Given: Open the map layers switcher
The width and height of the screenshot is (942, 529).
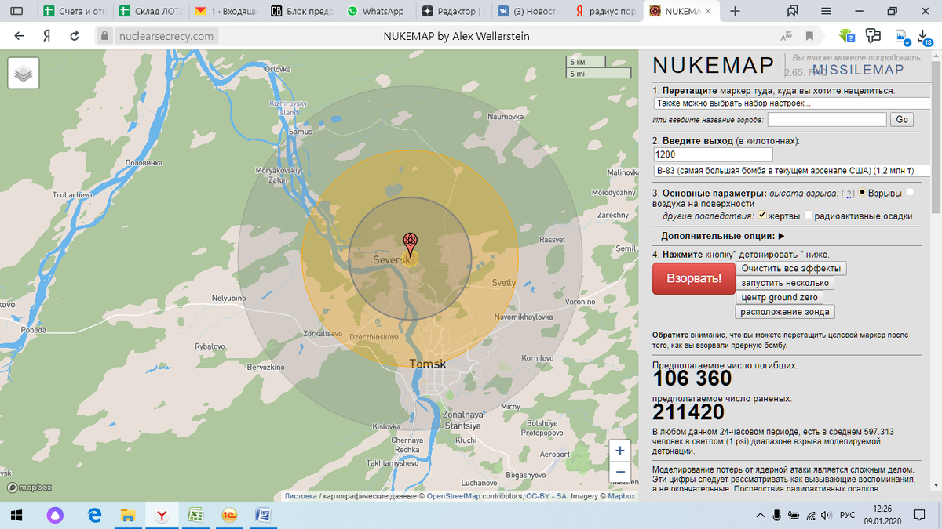Looking at the screenshot, I should point(24,73).
